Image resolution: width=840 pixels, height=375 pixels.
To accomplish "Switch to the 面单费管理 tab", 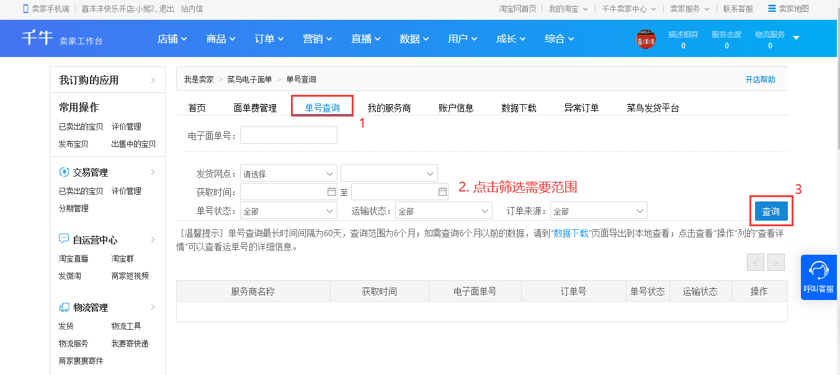I will click(255, 108).
